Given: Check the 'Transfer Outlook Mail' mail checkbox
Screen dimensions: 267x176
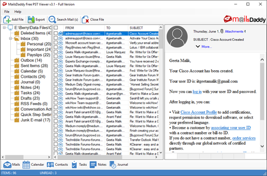Looking at the screenshot, I should pyautogui.click(x=56, y=140).
